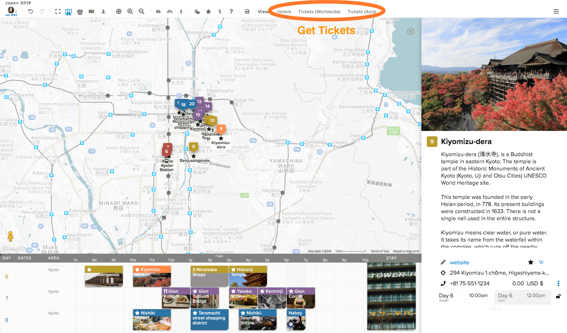Open the Tickets (Asia) menu item

click(x=362, y=12)
